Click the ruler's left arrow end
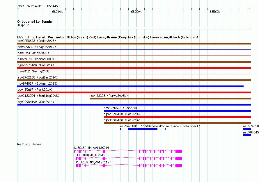The image size is (259, 182). tap(18, 9)
